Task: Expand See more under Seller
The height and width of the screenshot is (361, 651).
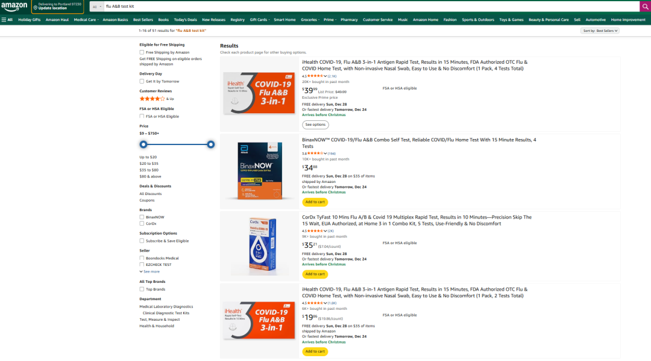Action: point(150,271)
